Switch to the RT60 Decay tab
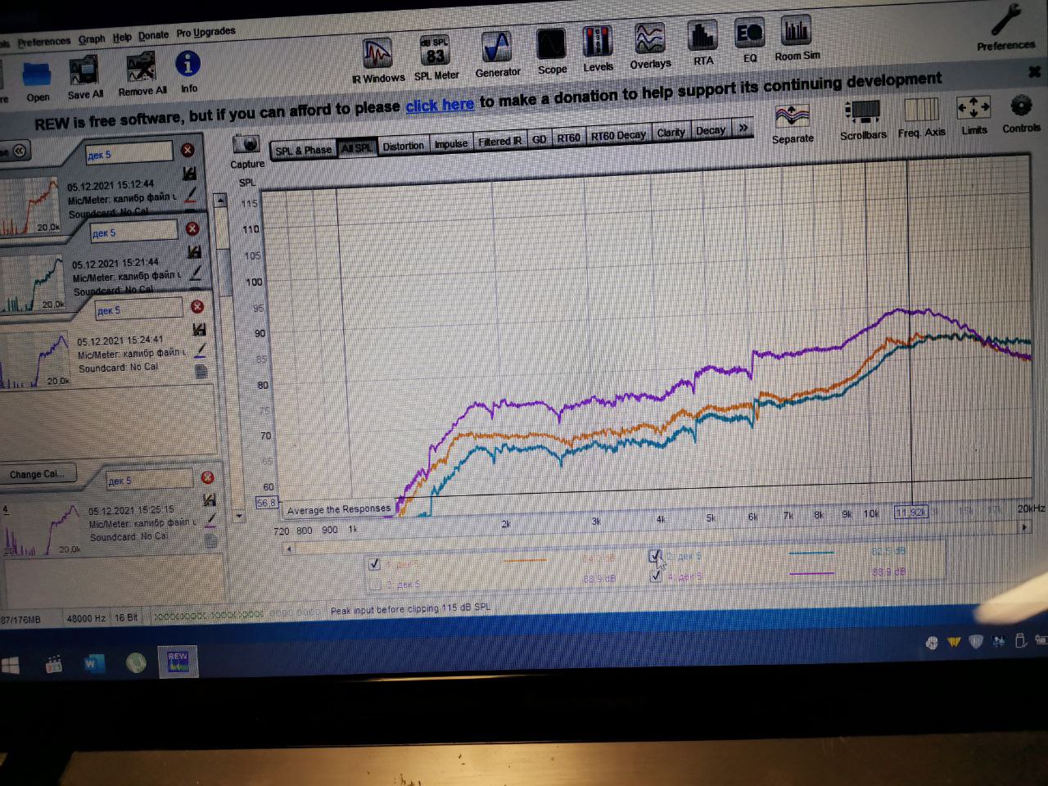Viewport: 1048px width, 786px height. coord(618,135)
